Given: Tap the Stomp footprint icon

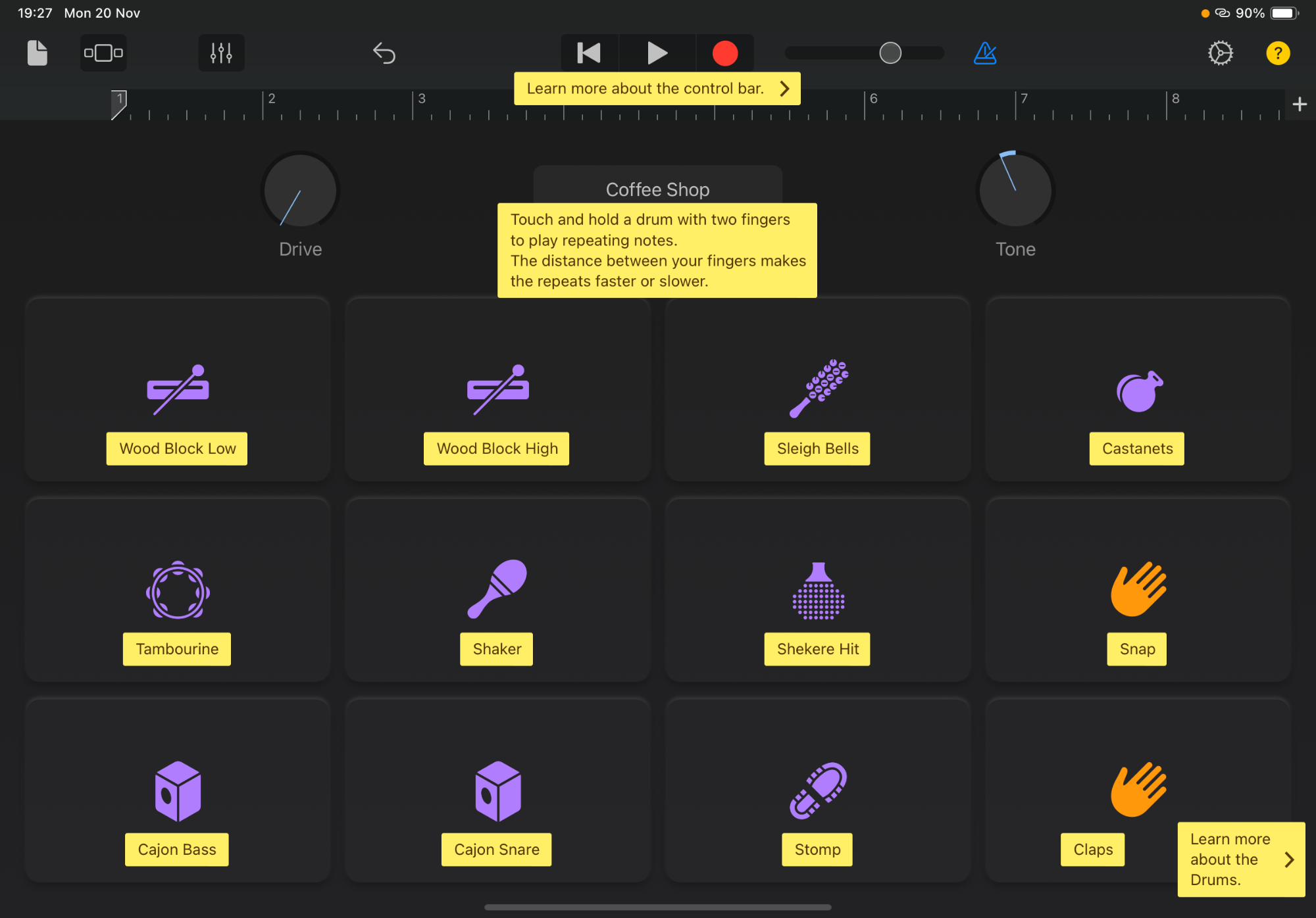Looking at the screenshot, I should [819, 790].
